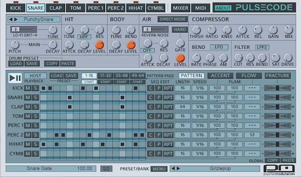The image size is (302, 177).
Task: Click the AIR LEVEL orange knob
Action: pyautogui.click(x=180, y=58)
